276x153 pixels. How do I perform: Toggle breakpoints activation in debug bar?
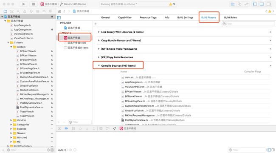click(x=66, y=128)
